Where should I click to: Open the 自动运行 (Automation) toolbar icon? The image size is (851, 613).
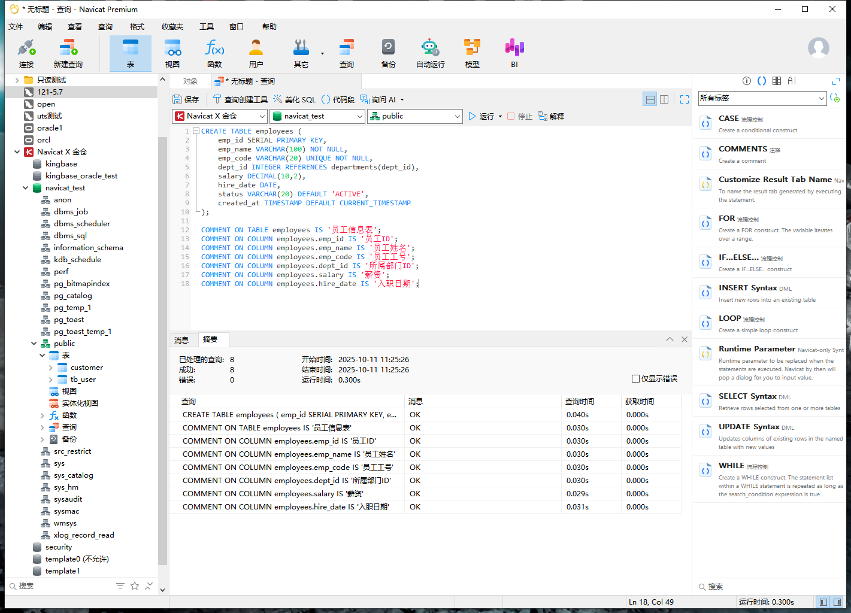tap(431, 53)
